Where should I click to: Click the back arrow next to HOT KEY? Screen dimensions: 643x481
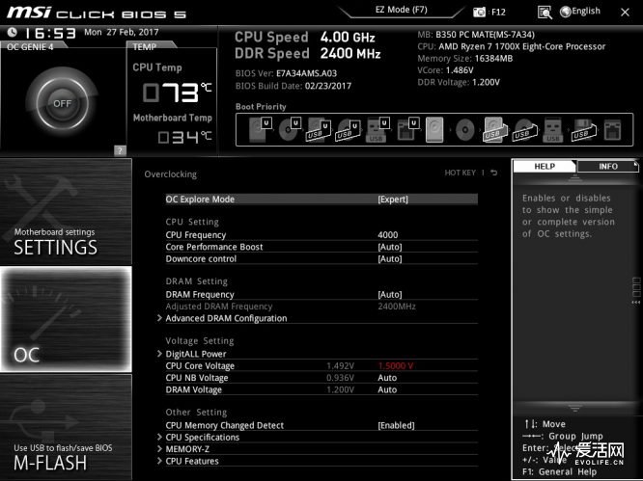pos(494,173)
